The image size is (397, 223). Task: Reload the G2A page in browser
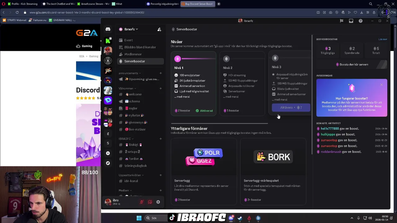tap(17, 12)
